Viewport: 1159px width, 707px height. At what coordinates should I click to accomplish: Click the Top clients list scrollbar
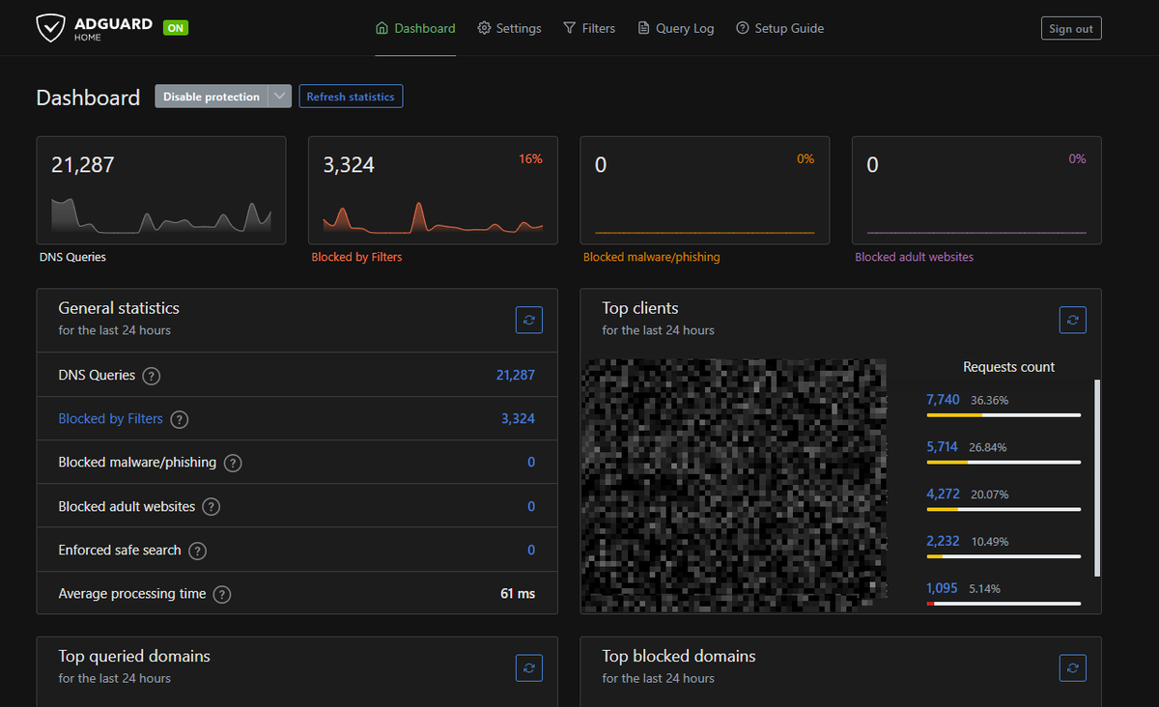(1096, 478)
